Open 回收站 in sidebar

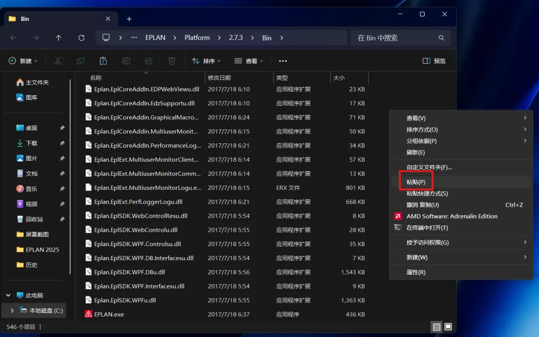(29, 219)
